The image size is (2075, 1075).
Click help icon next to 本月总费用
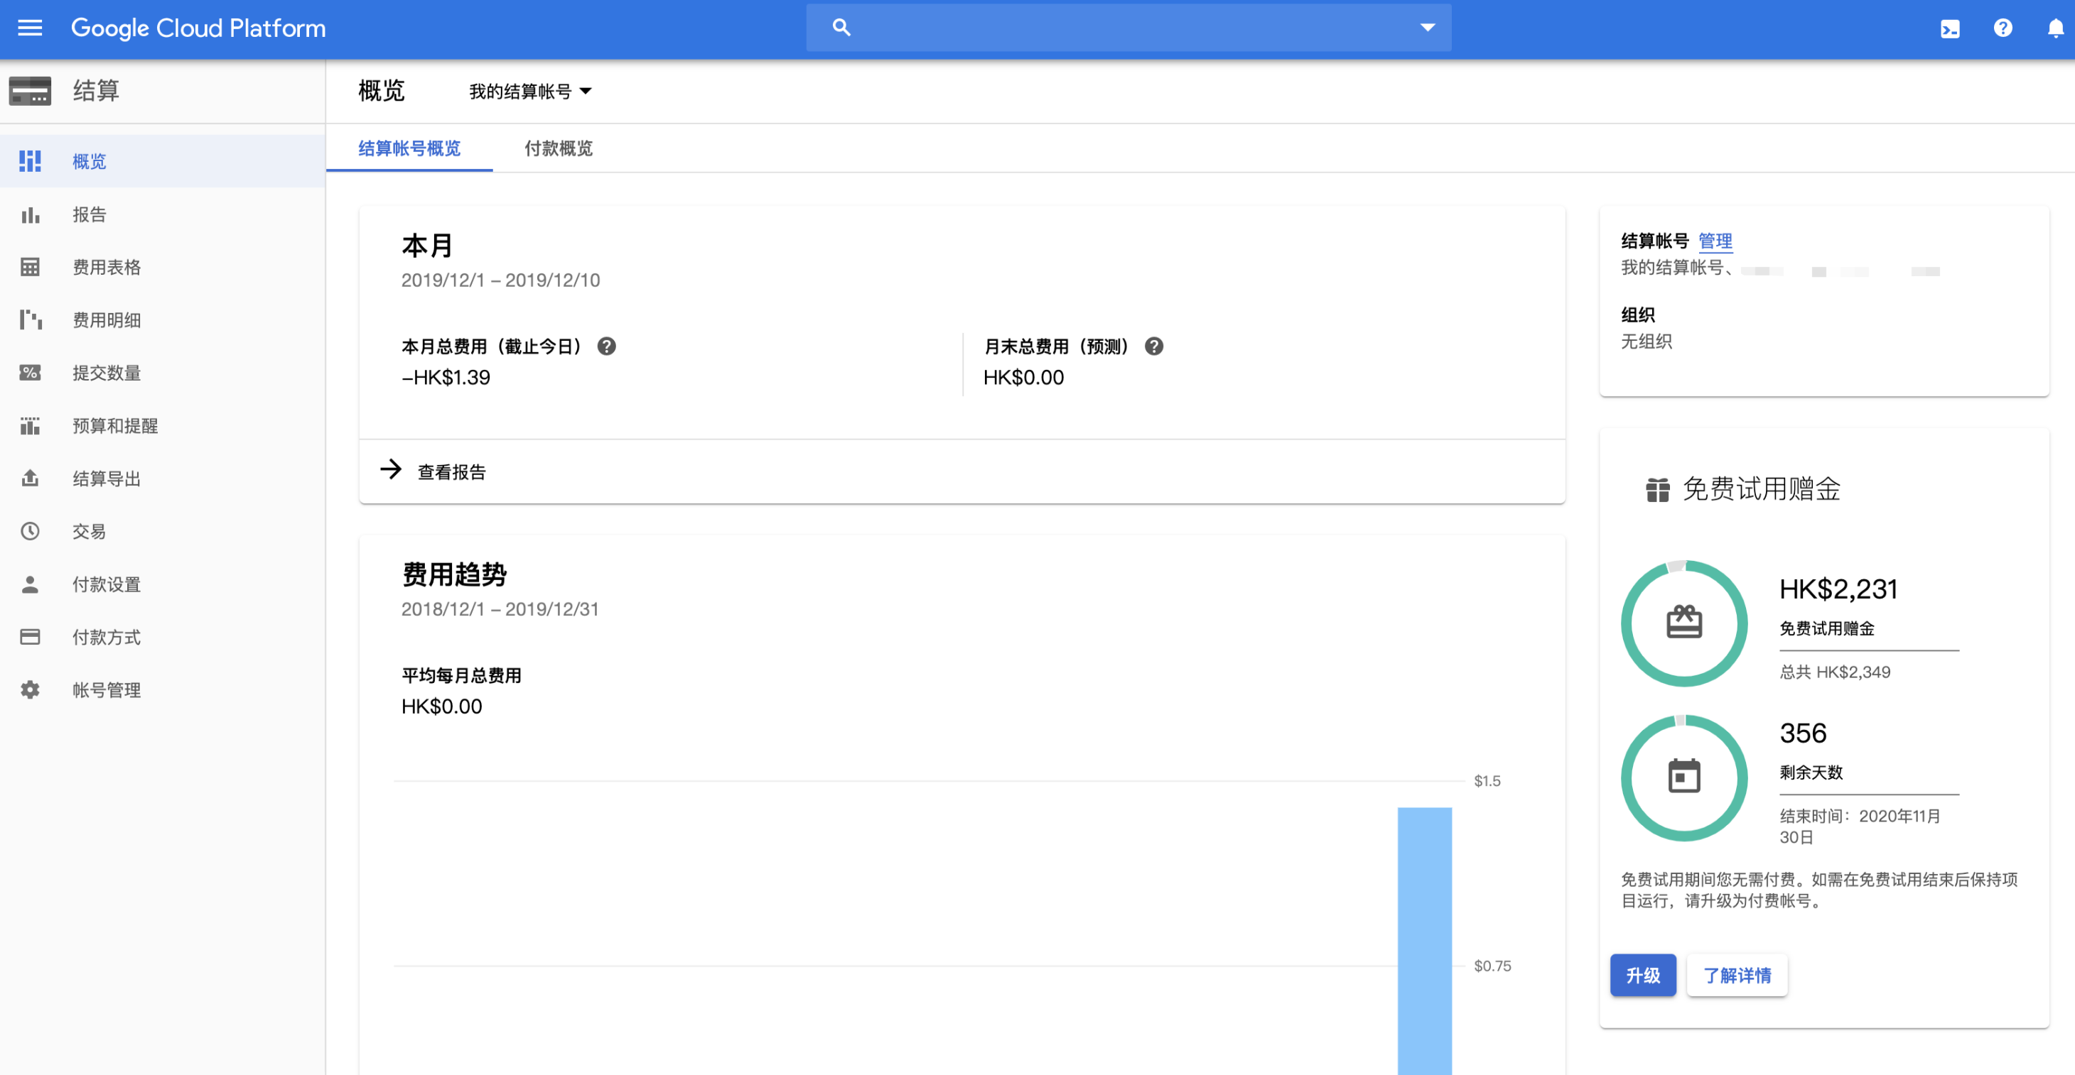tap(607, 346)
